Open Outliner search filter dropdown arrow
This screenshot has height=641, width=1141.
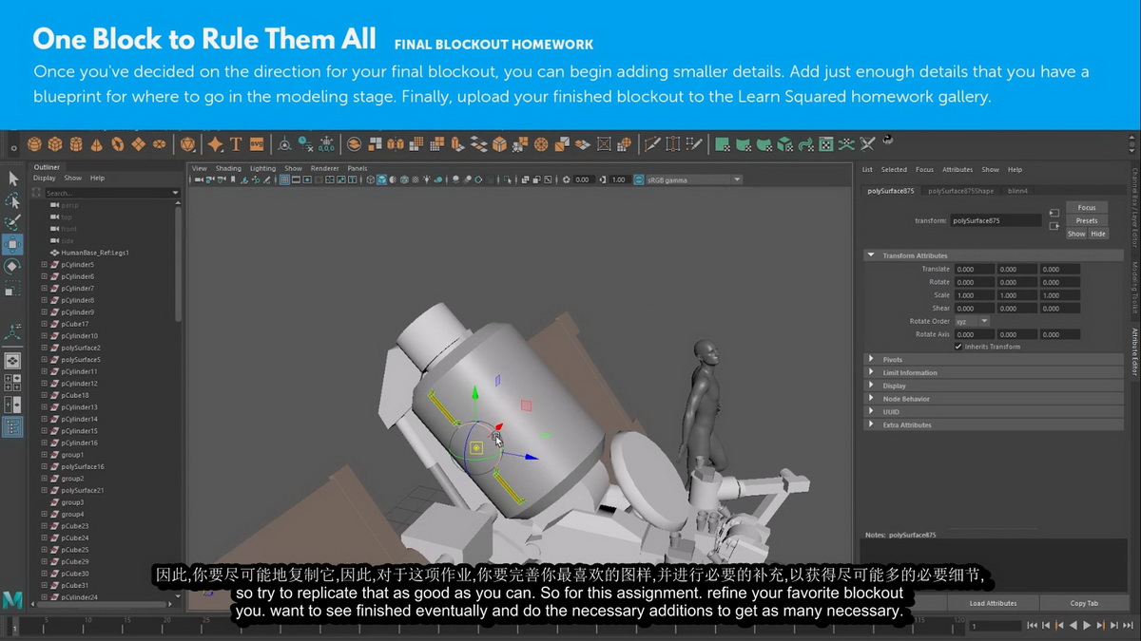175,193
